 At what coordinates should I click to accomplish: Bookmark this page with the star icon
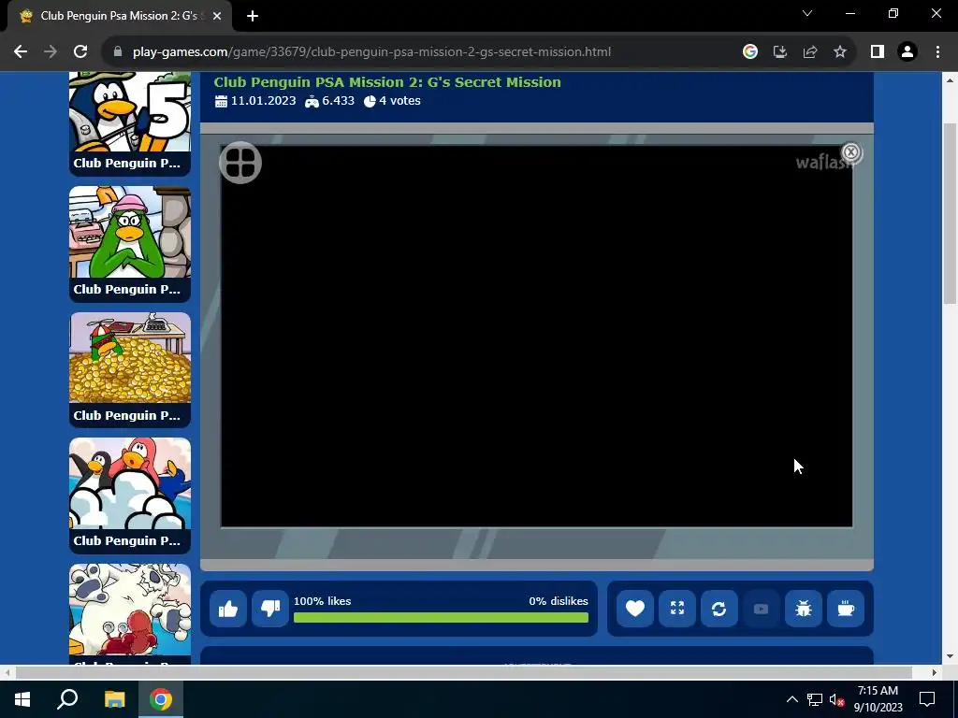coord(840,52)
